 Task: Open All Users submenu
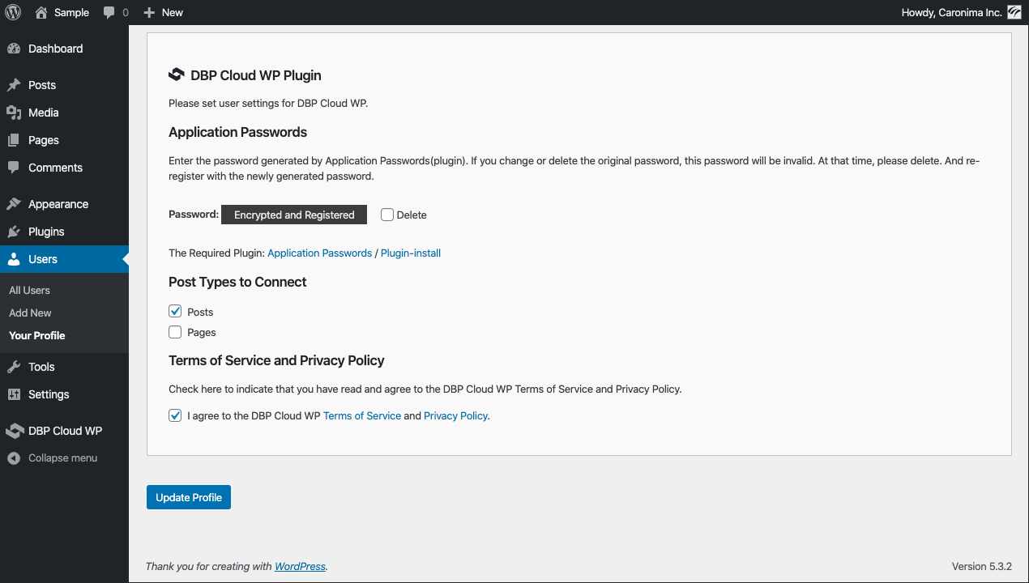29,290
